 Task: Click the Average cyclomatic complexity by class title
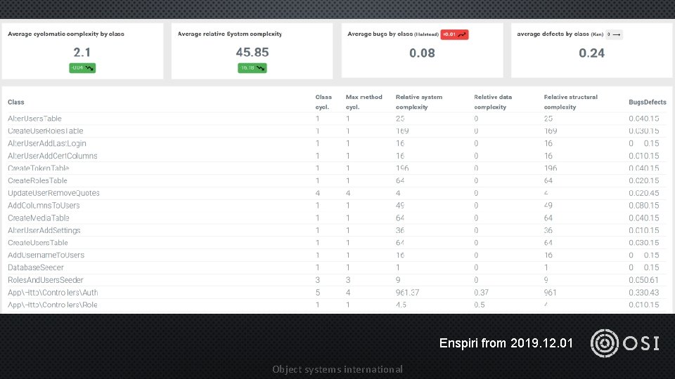click(66, 34)
